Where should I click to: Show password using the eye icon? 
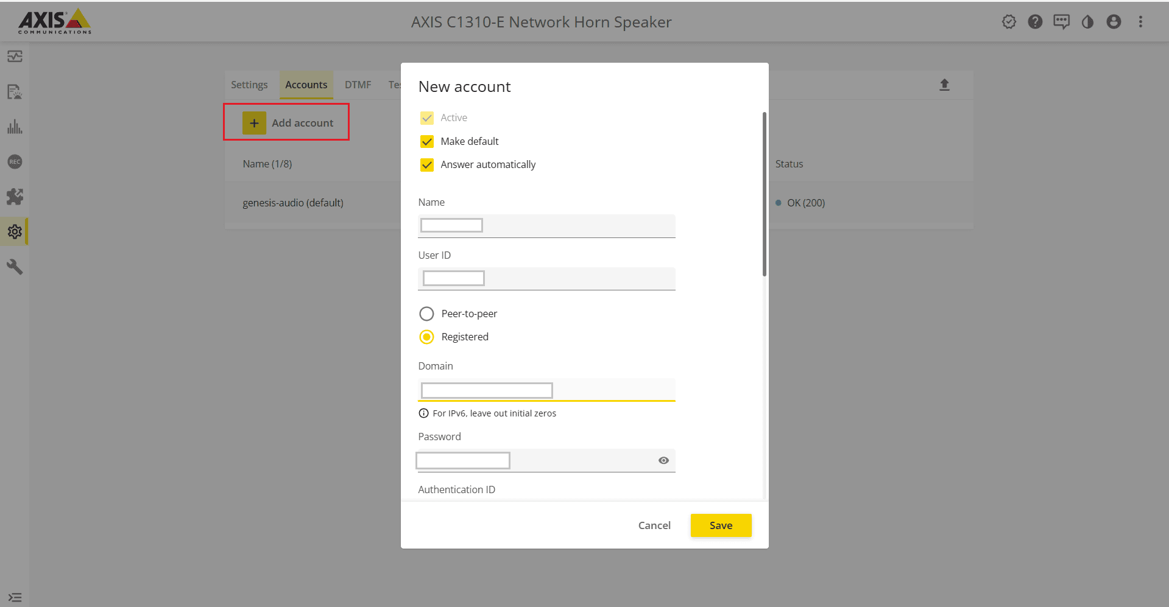[x=663, y=460]
